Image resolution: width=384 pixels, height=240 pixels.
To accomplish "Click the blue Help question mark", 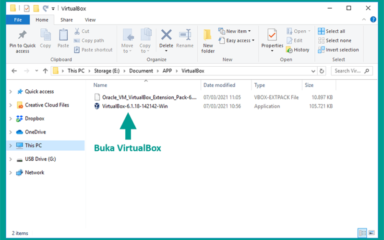I will (x=373, y=19).
